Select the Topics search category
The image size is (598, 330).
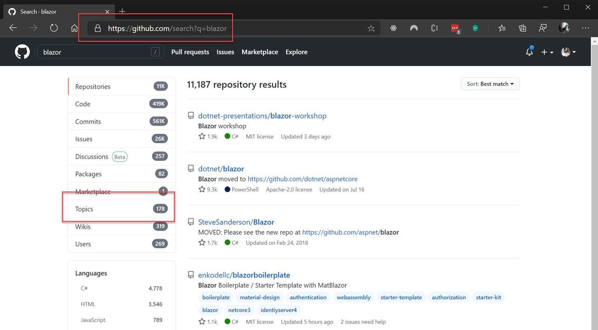click(x=84, y=209)
